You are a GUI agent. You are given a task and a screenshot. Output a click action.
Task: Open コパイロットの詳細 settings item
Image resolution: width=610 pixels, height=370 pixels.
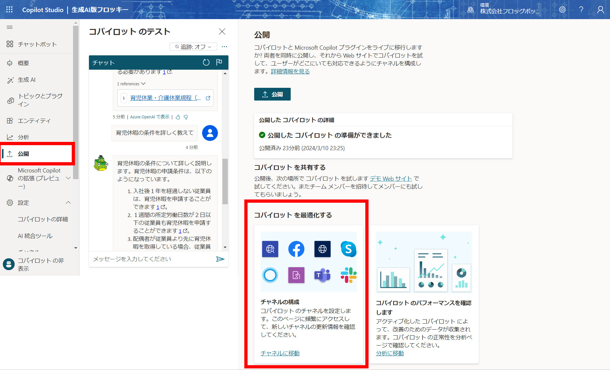coord(43,219)
